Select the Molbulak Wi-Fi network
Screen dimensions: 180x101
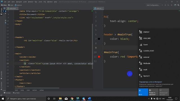[159, 63]
